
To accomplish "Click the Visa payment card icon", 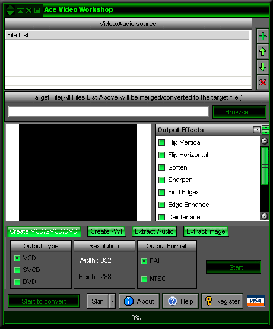I will click(256, 301).
